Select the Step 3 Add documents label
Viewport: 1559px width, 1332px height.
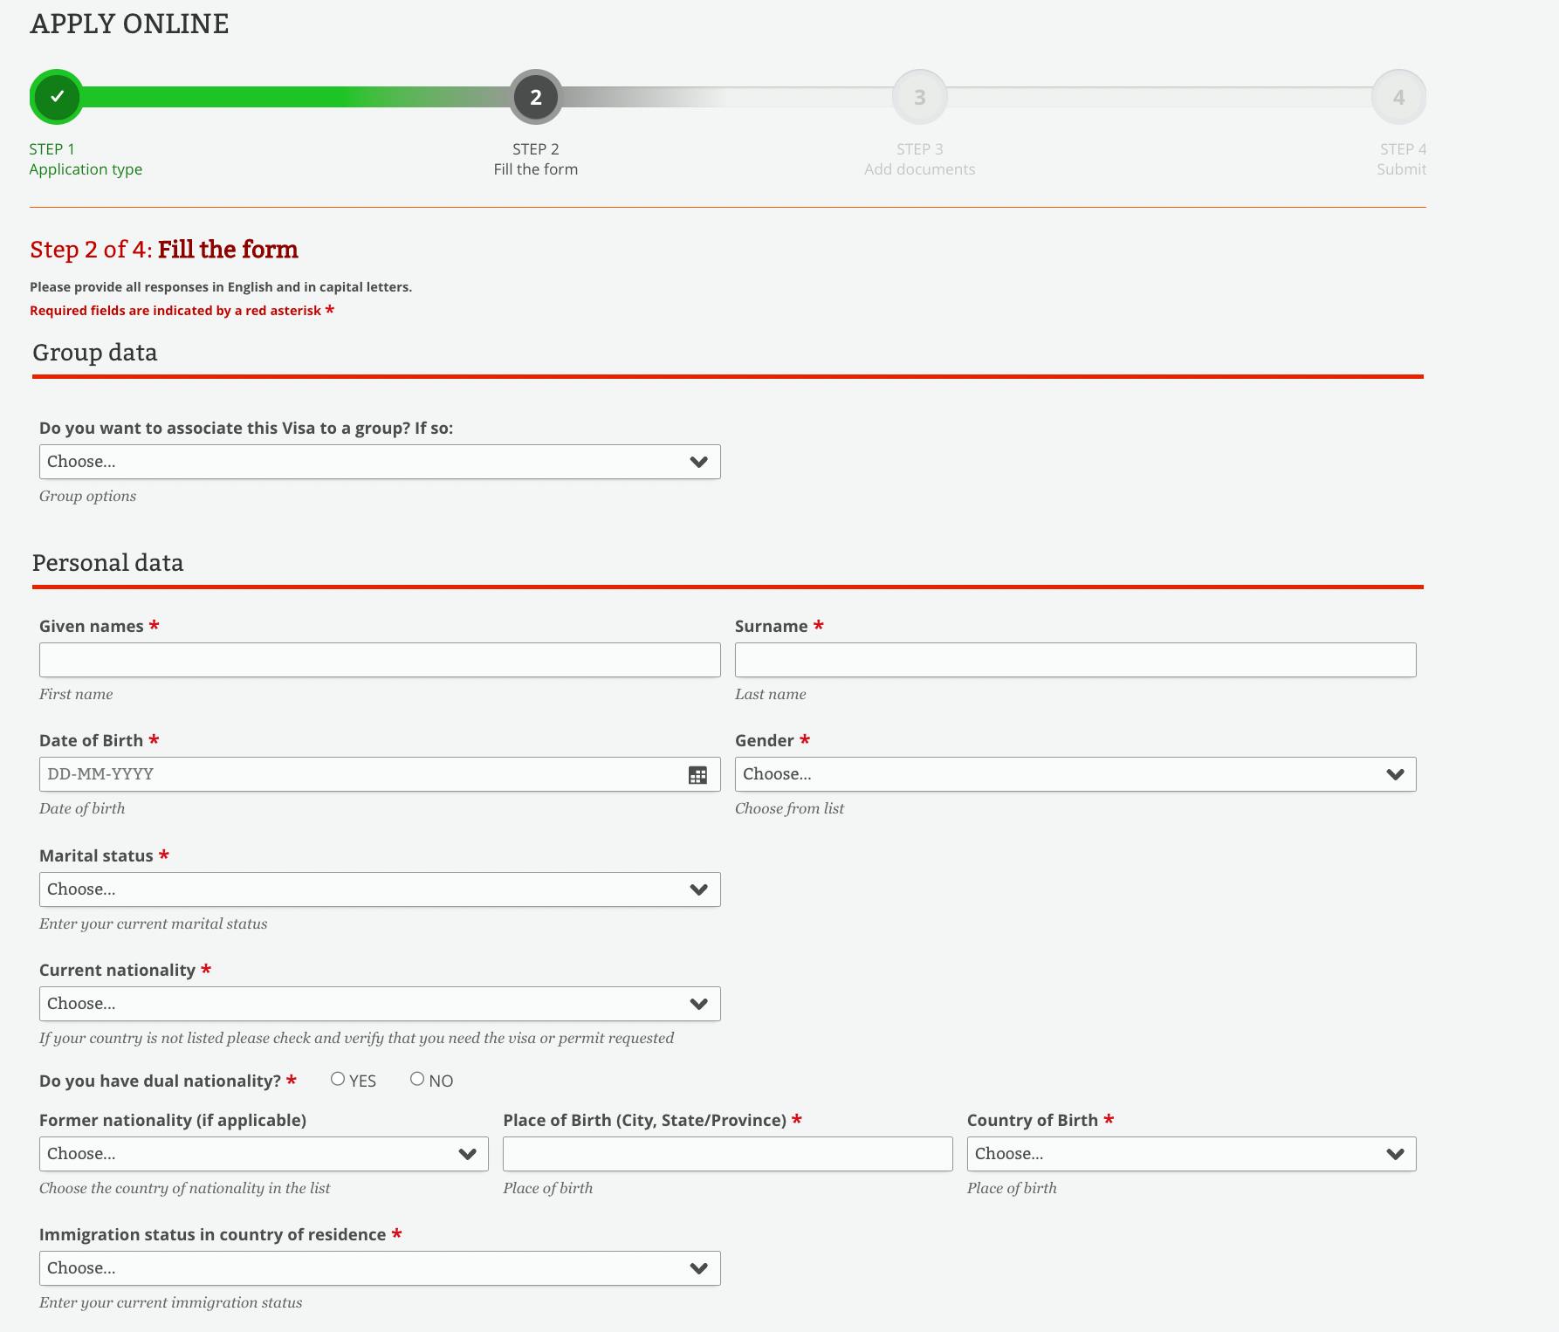click(920, 160)
